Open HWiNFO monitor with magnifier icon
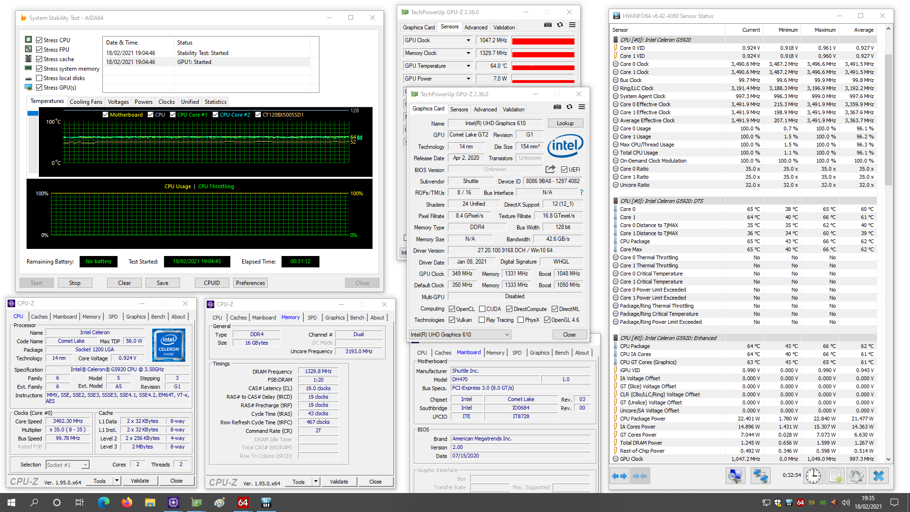This screenshot has height=512, width=910. [736, 476]
